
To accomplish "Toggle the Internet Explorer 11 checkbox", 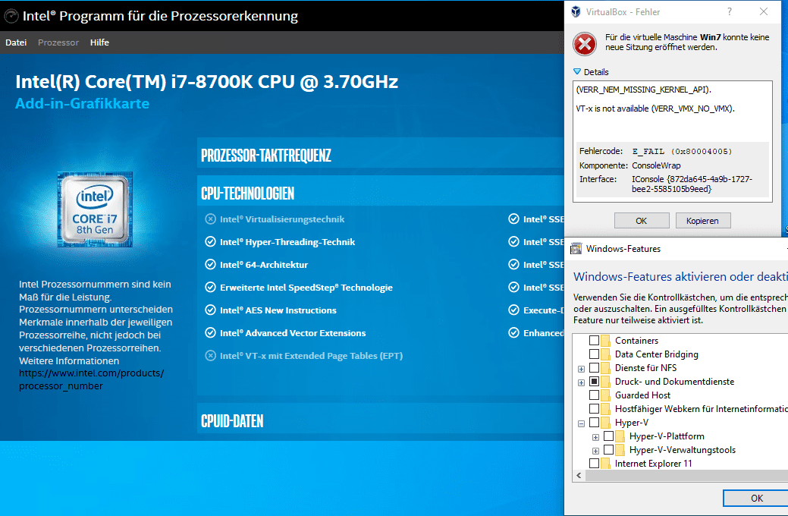I will click(594, 463).
